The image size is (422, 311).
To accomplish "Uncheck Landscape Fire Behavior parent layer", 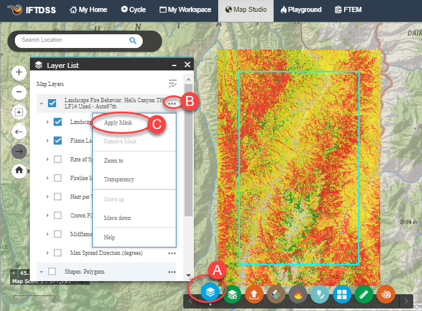I will point(52,103).
